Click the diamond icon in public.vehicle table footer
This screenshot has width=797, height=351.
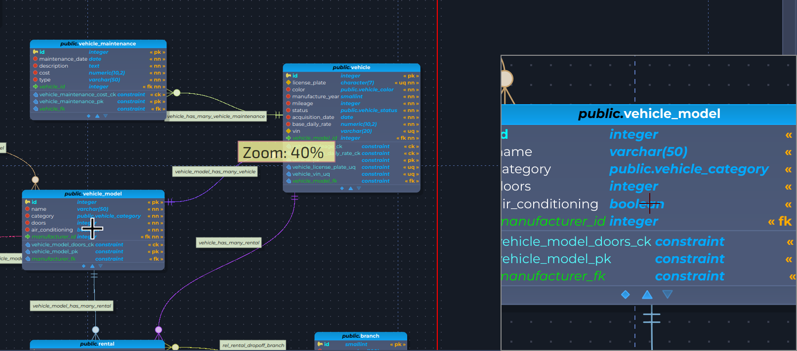tap(342, 188)
